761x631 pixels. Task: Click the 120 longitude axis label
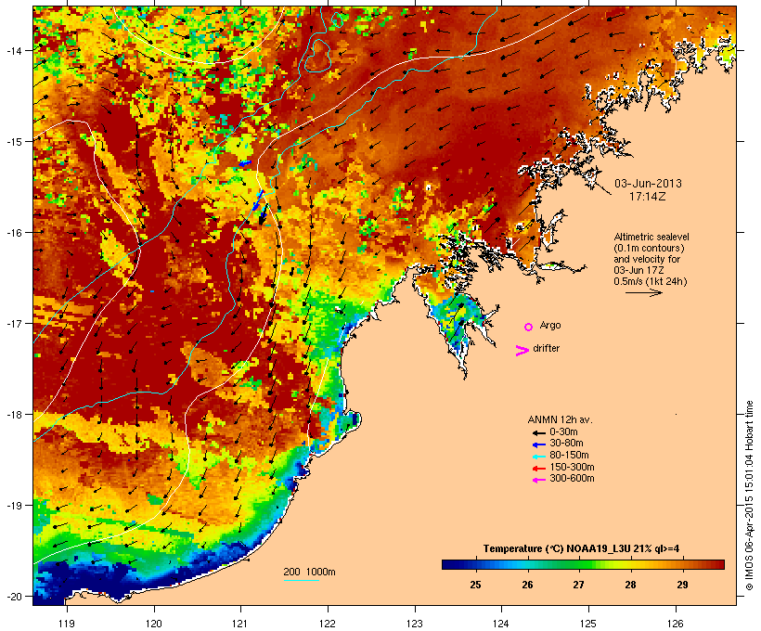coord(154,624)
